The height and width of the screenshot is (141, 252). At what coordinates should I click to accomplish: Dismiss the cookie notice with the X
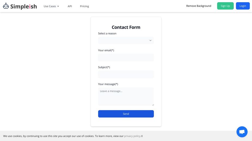tap(142, 136)
